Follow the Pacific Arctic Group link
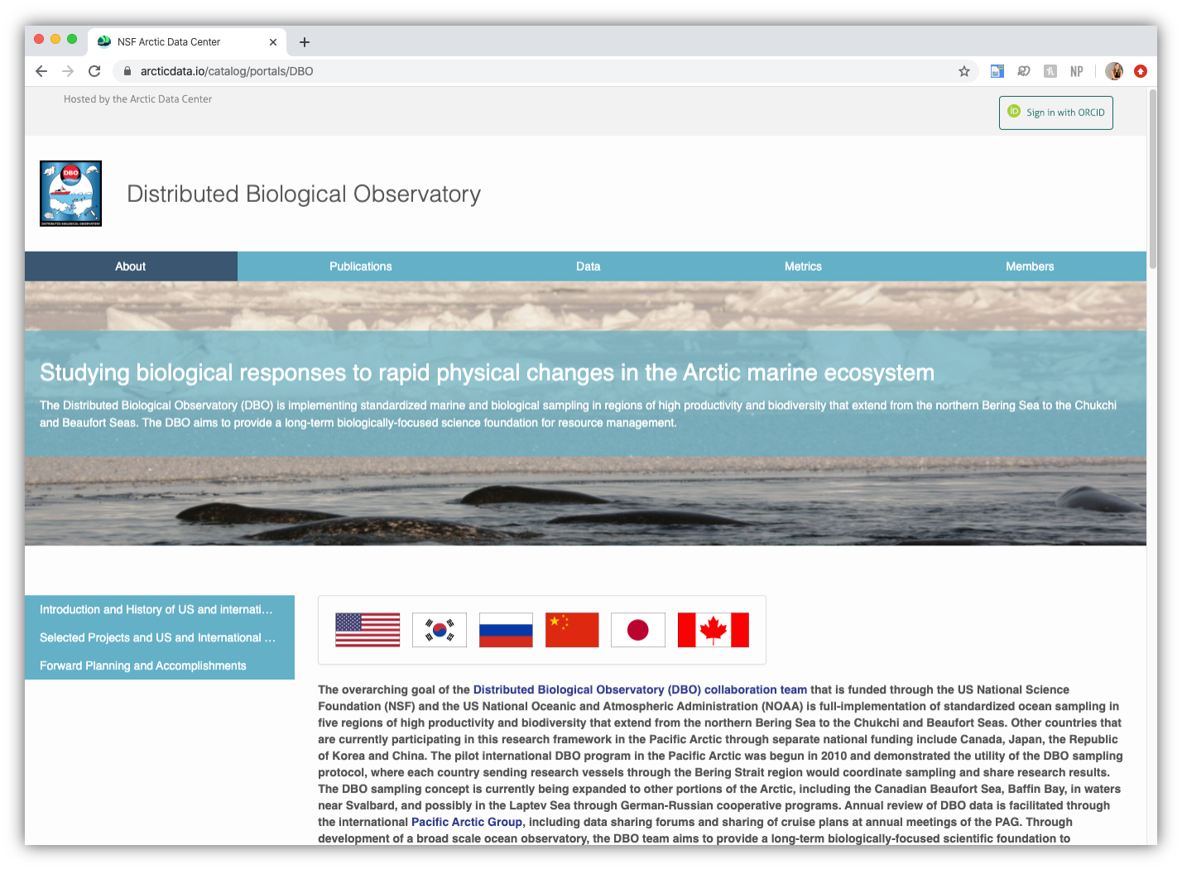This screenshot has width=1182, height=869. point(467,822)
